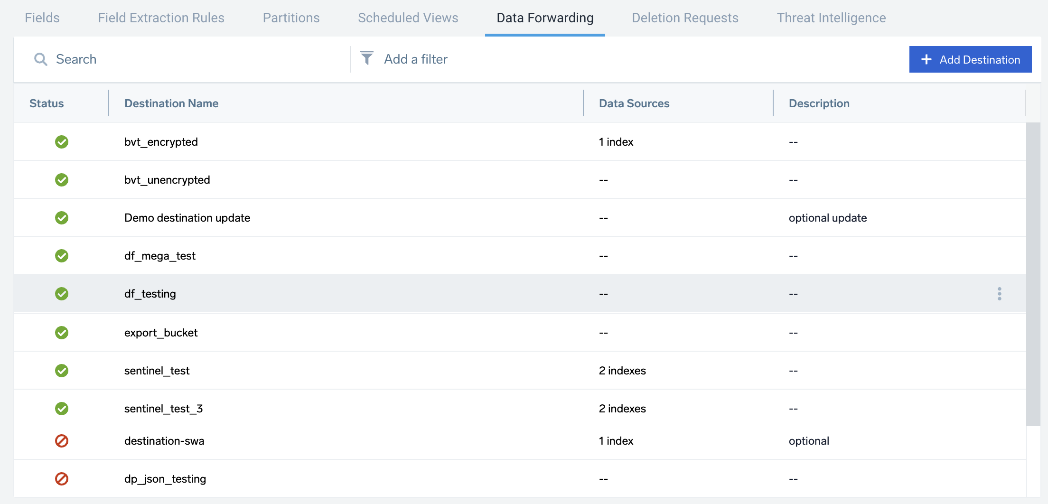
Task: Open the Deletion Requests tab
Action: tap(685, 18)
